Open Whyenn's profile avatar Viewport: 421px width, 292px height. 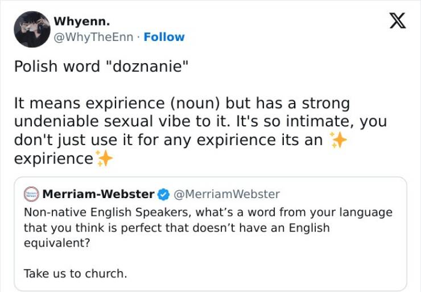click(x=32, y=29)
